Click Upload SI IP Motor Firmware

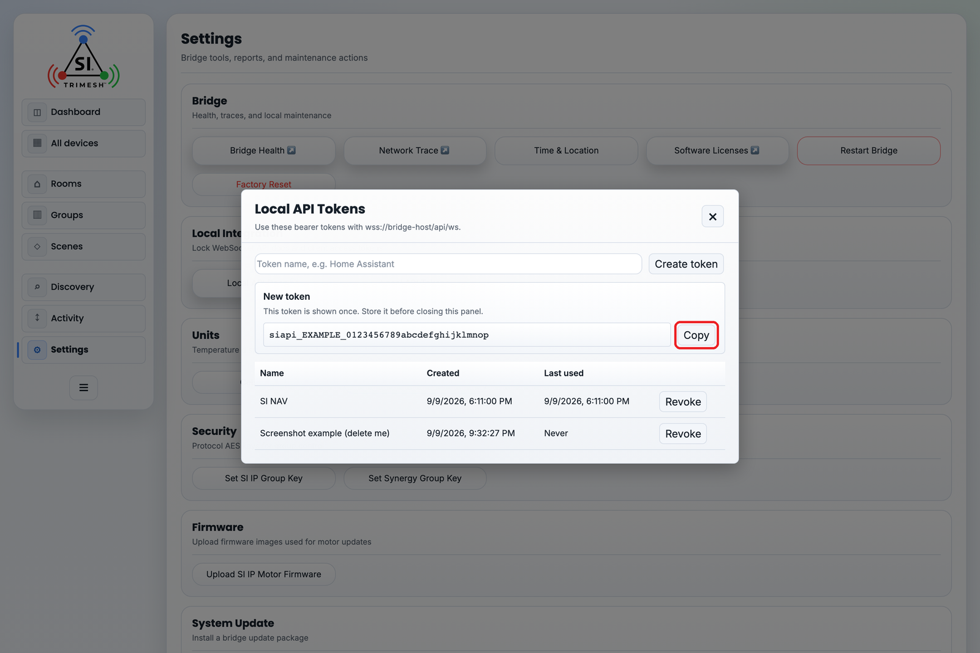point(264,574)
